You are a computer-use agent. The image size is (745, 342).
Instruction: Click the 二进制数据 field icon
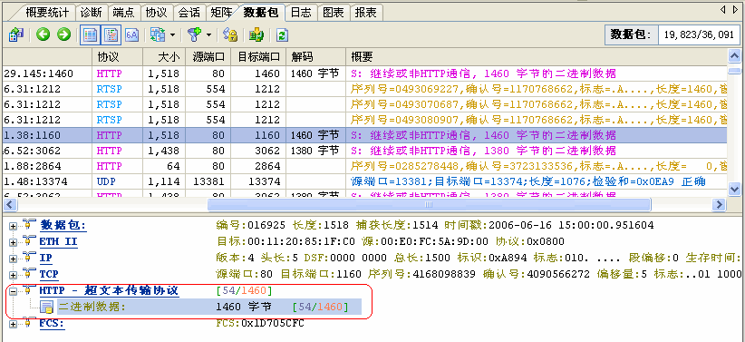46,308
